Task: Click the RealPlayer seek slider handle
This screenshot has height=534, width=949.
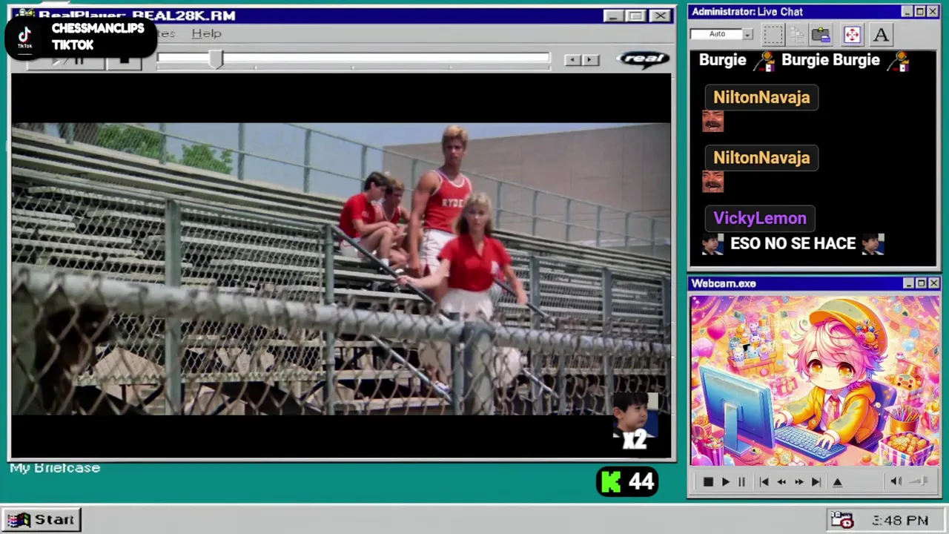Action: tap(216, 59)
